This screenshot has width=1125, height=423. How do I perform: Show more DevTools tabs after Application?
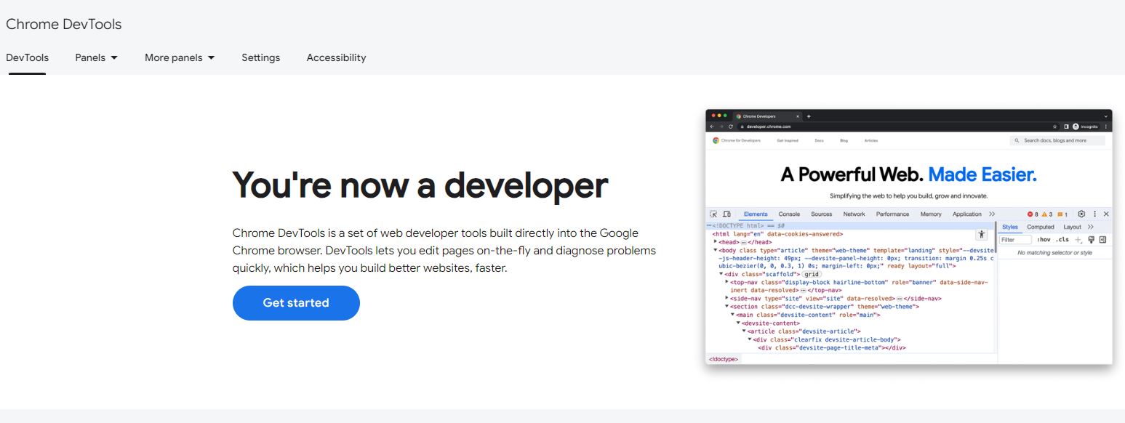(x=992, y=214)
